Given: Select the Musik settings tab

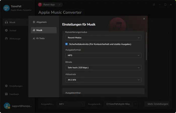Looking at the screenshot, I should [44, 30].
